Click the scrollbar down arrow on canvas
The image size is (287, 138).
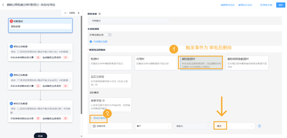[x=81, y=136]
